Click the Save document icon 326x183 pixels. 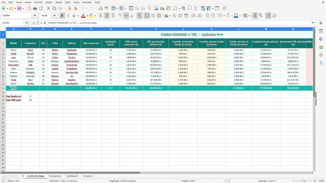19,8
